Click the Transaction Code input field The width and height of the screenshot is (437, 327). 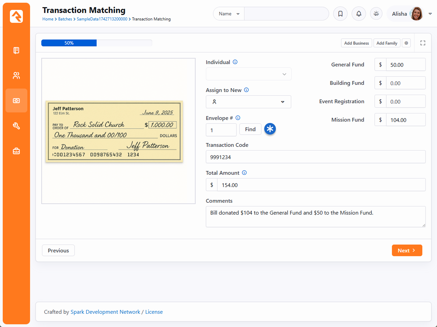coord(315,157)
